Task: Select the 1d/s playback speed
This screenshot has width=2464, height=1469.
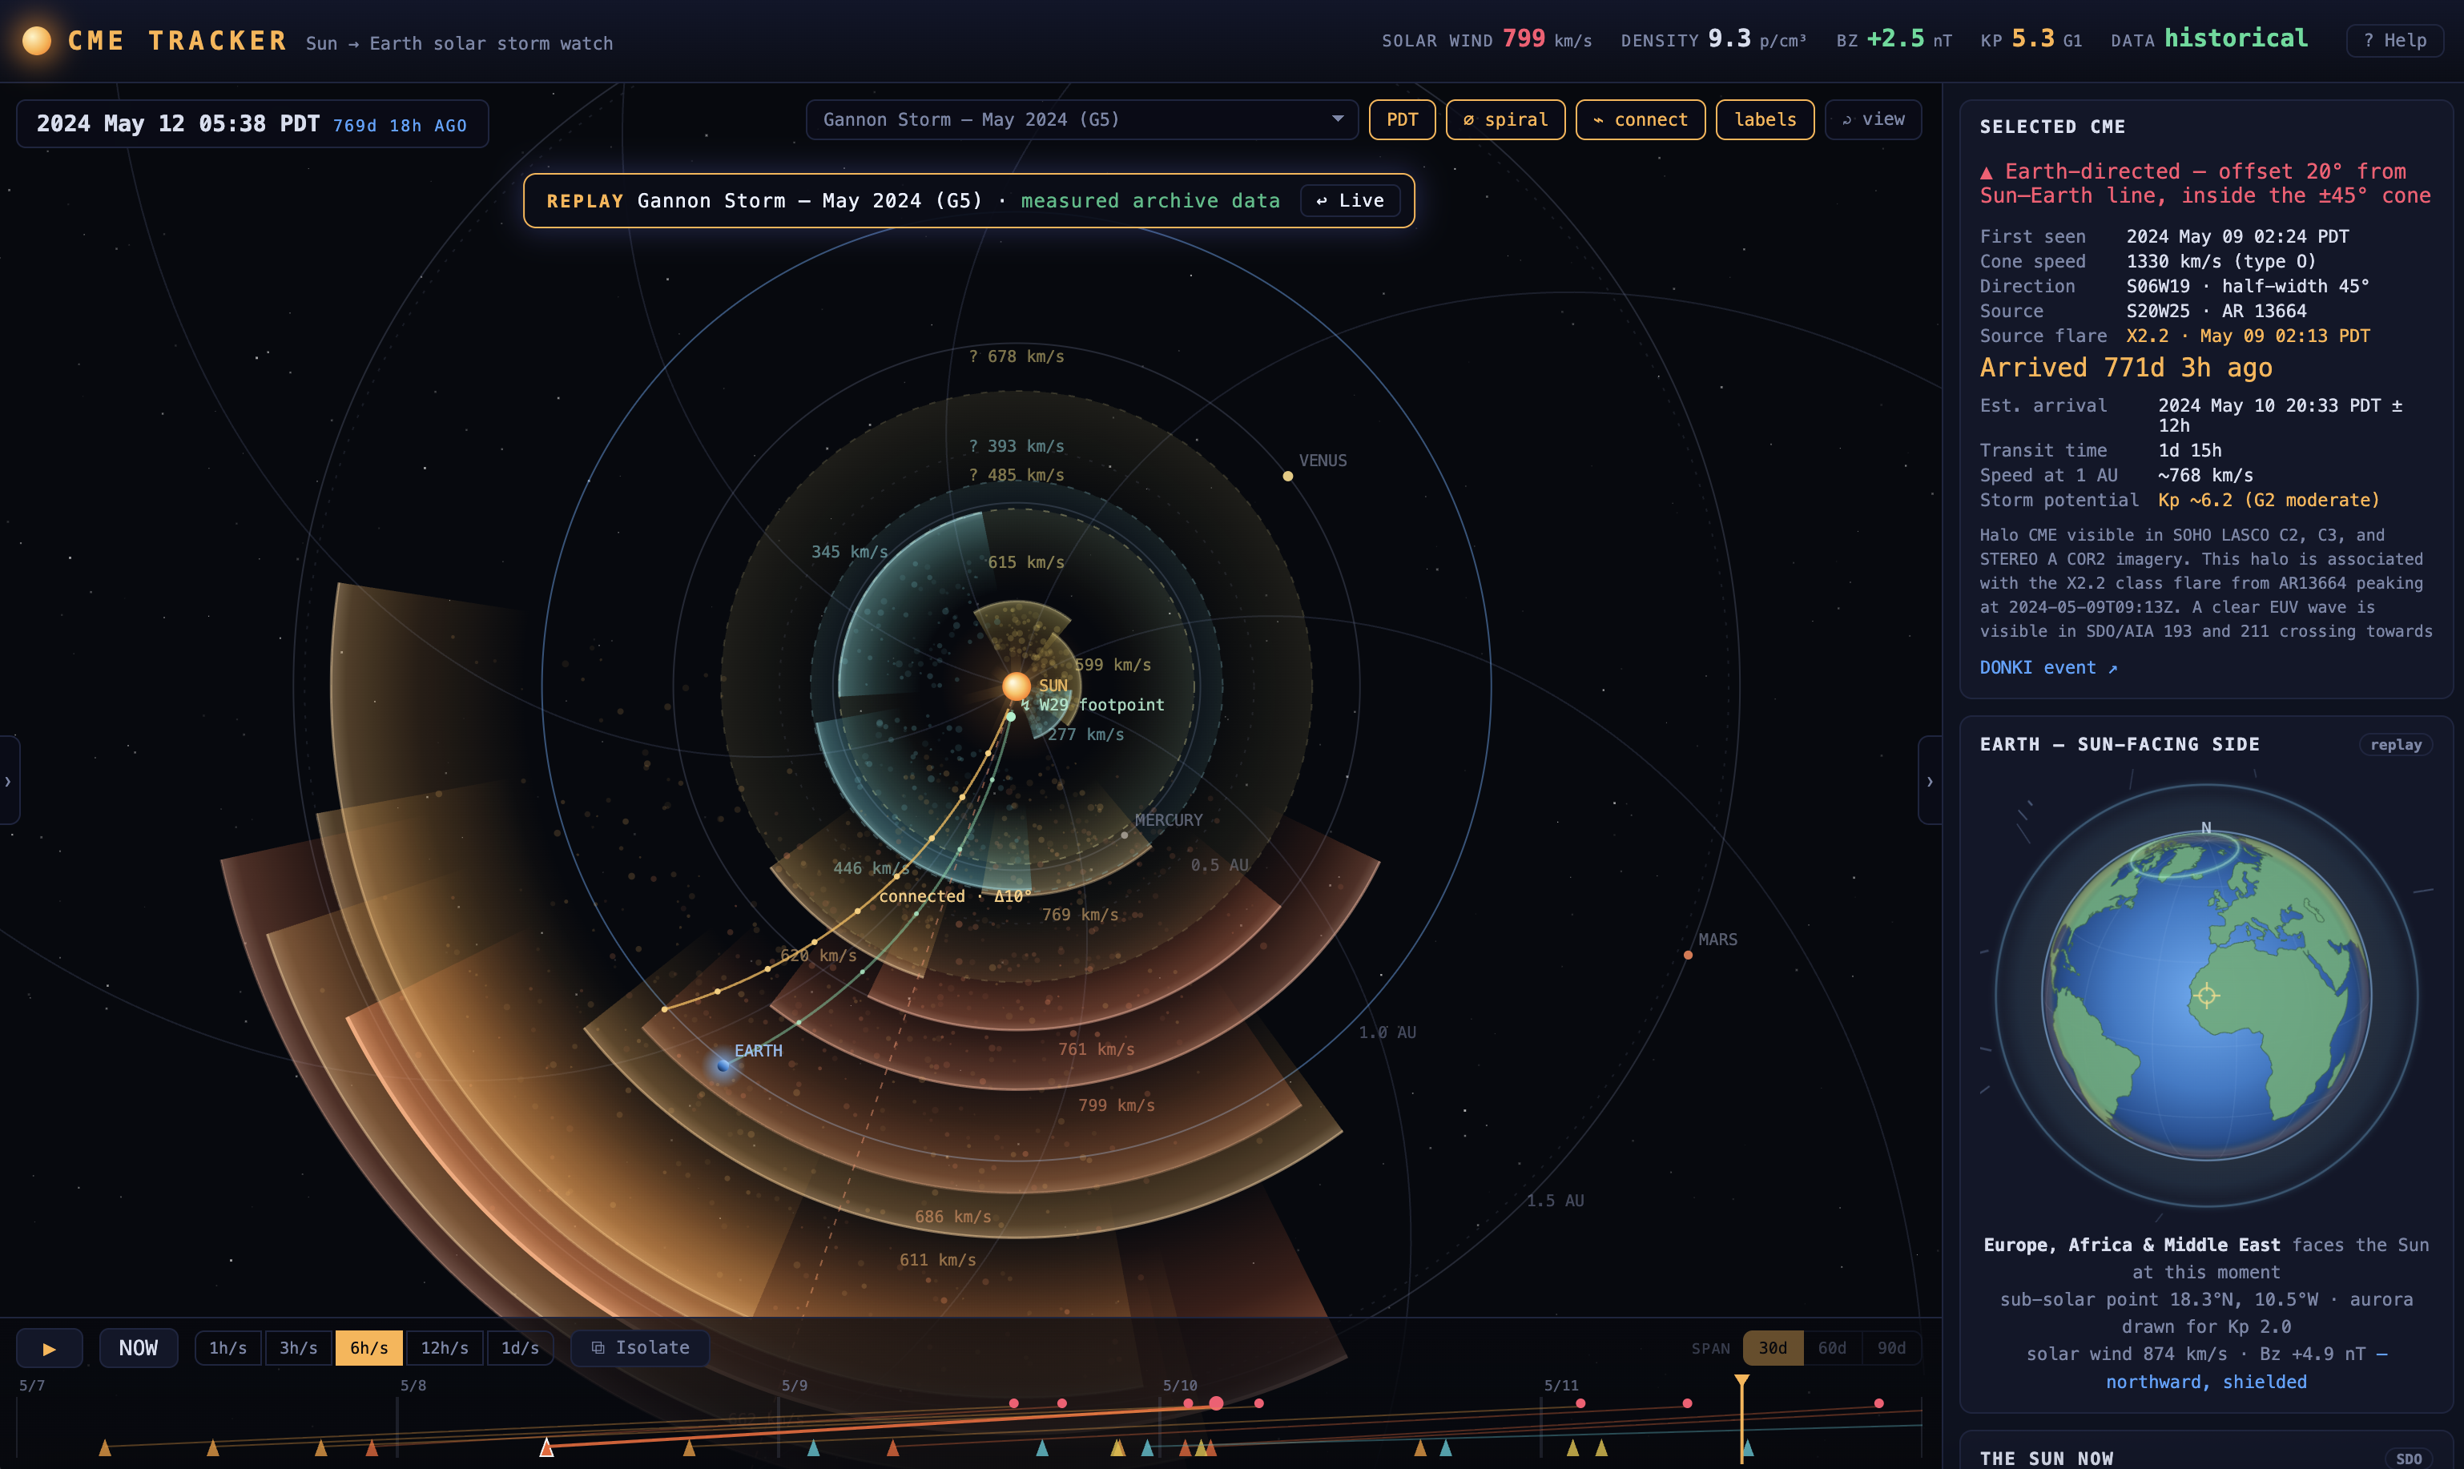Action: [520, 1348]
